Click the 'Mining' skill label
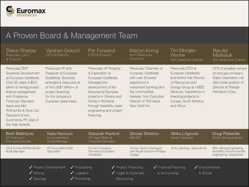Screen dimensions: 249x187 (39, 173)
